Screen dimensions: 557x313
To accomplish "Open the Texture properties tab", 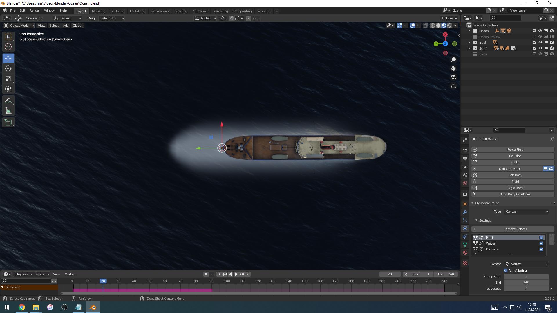I will [465, 263].
